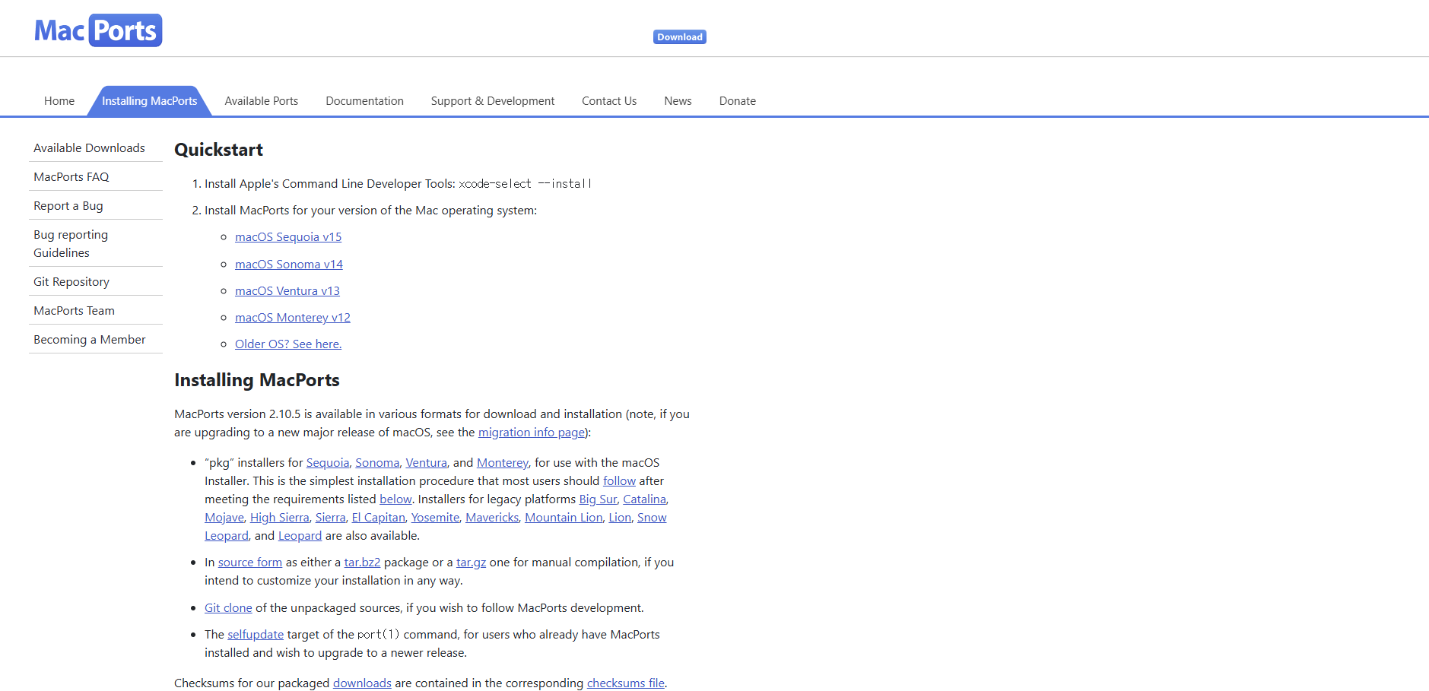Open the packaged downloads link
1429x691 pixels.
362,683
